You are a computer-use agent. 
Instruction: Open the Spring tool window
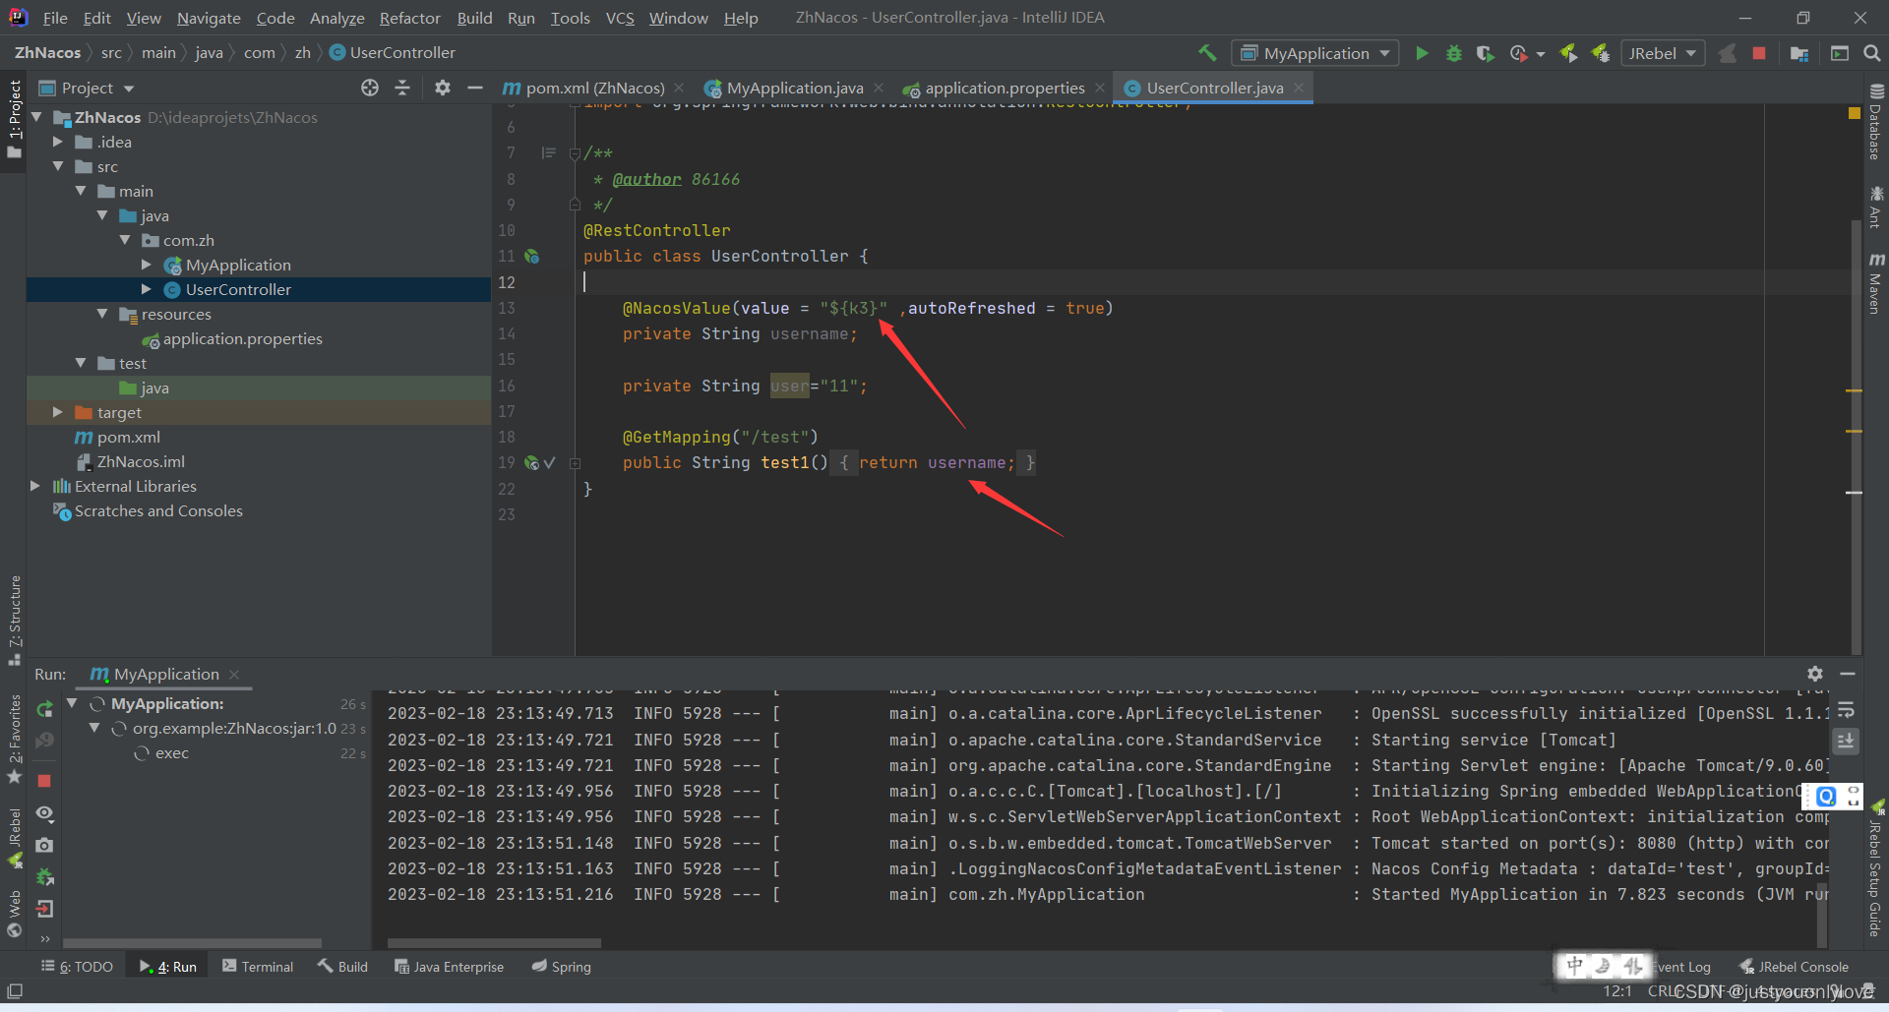coord(562,967)
